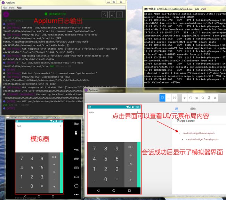Open the View menu in Appium server window
This screenshot has height=200, width=226.
point(11,8)
